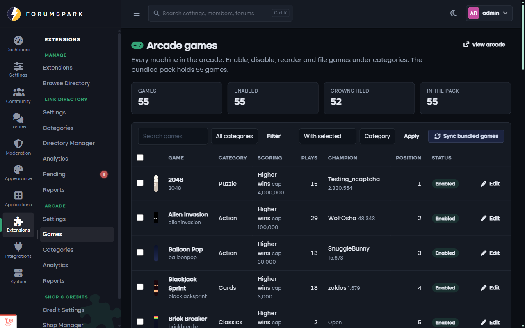Open the Category bulk dropdown

[377, 136]
